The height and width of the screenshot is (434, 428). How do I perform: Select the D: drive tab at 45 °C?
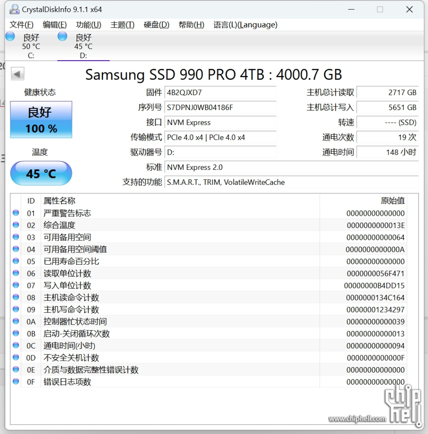coord(83,46)
